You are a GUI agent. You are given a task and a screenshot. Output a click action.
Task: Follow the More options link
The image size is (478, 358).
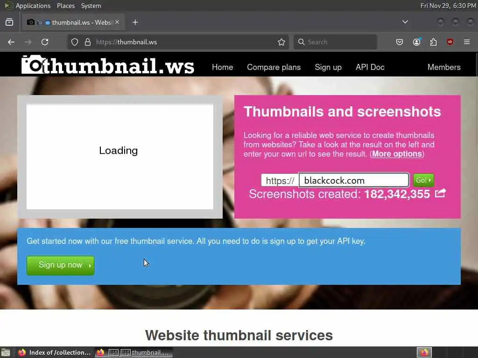click(x=397, y=154)
